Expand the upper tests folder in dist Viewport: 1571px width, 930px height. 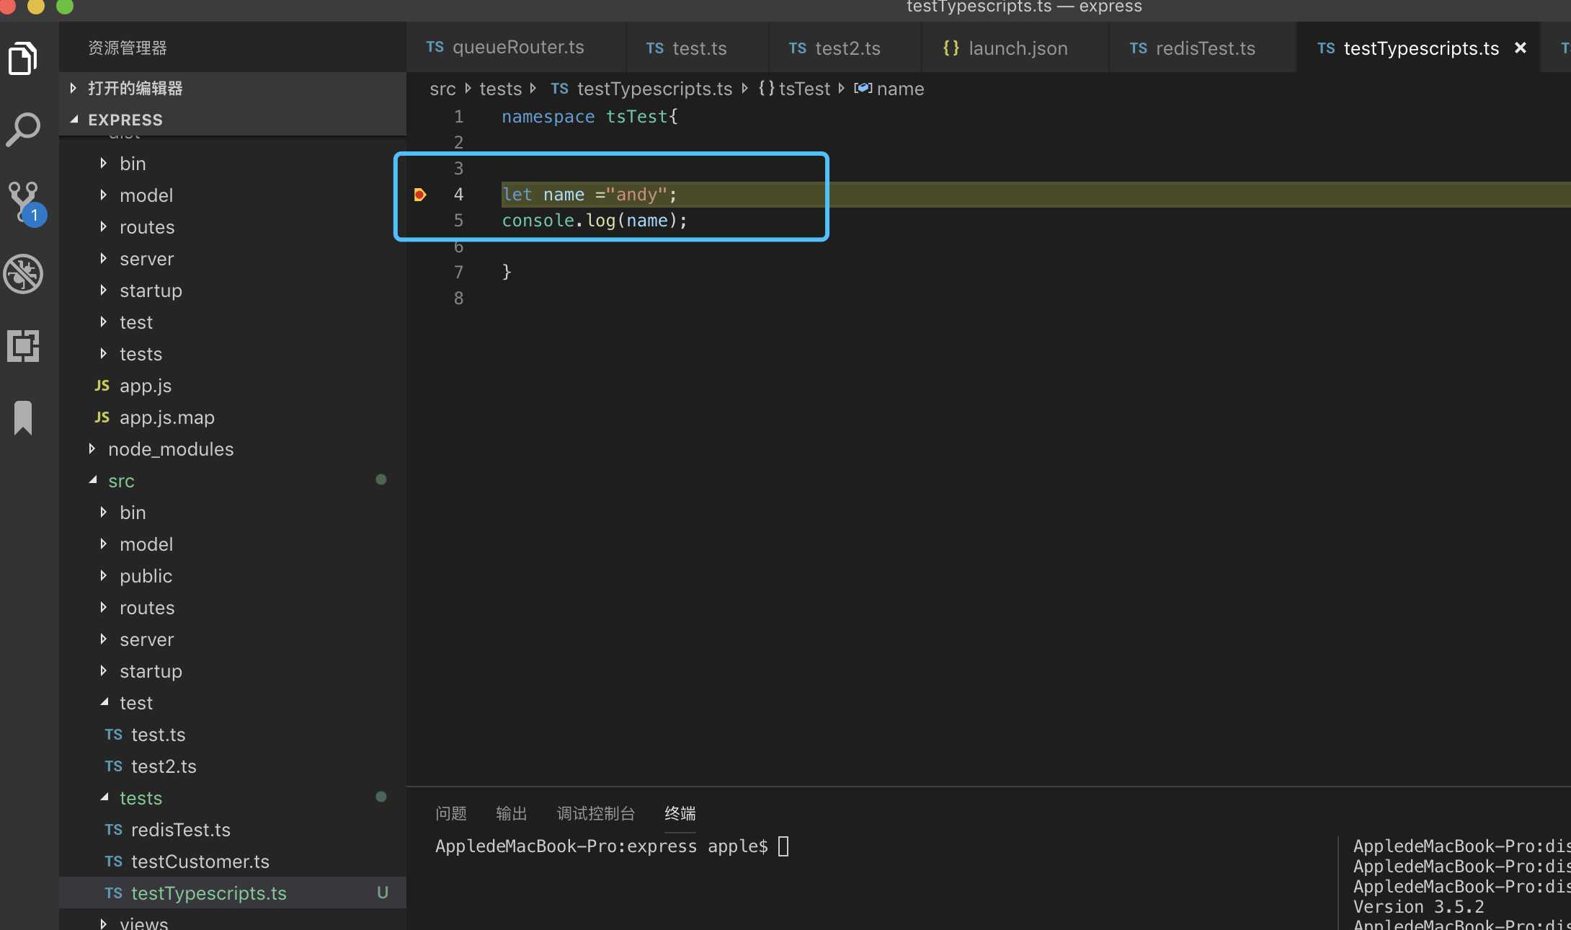click(x=233, y=354)
